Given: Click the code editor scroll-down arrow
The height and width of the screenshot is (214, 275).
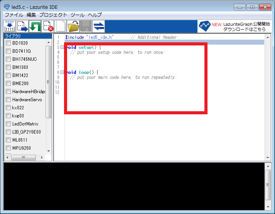Looking at the screenshot, I should tap(268, 158).
